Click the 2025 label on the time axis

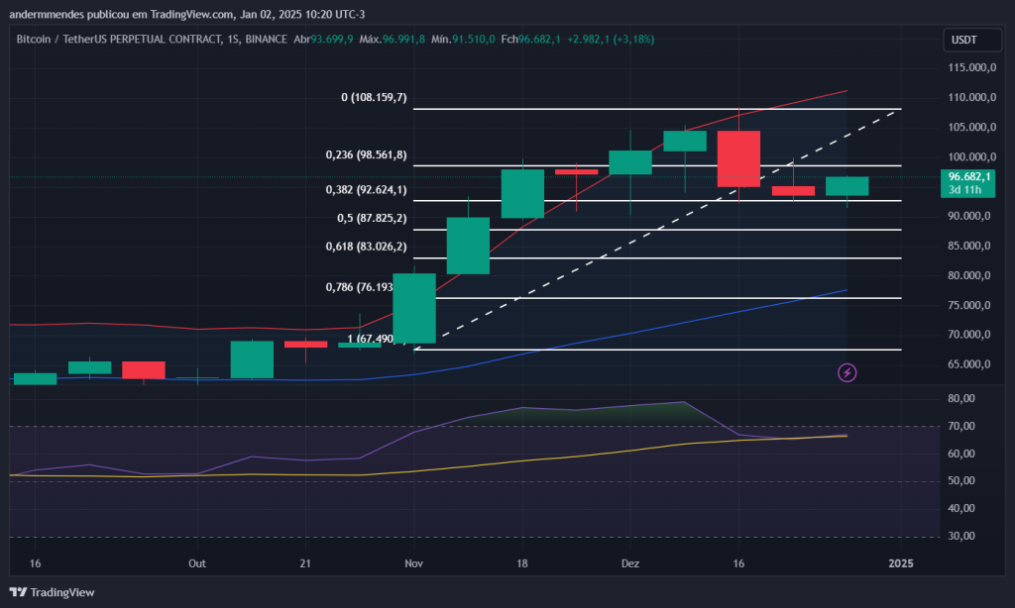click(900, 563)
